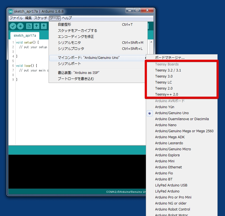Choose スケッチをアーカイブする
Screen dimensions: 225x216
tap(98, 31)
